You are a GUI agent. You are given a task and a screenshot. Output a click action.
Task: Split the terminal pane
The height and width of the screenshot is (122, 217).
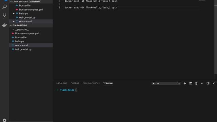pyautogui.click(x=191, y=83)
